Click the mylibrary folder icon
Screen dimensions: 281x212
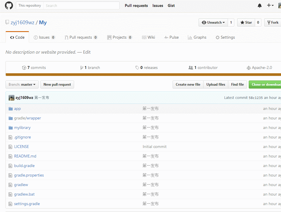tap(11, 128)
